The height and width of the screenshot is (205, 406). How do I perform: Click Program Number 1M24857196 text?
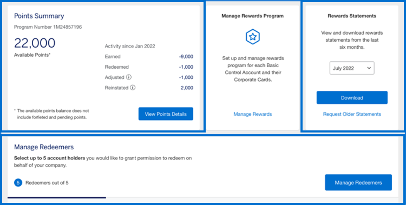click(x=48, y=27)
